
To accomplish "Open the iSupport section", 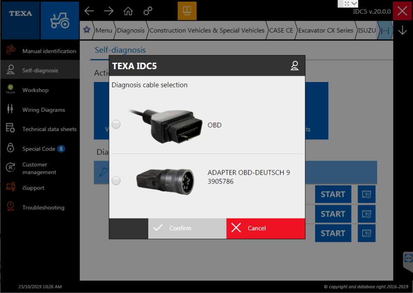I will coord(40,188).
